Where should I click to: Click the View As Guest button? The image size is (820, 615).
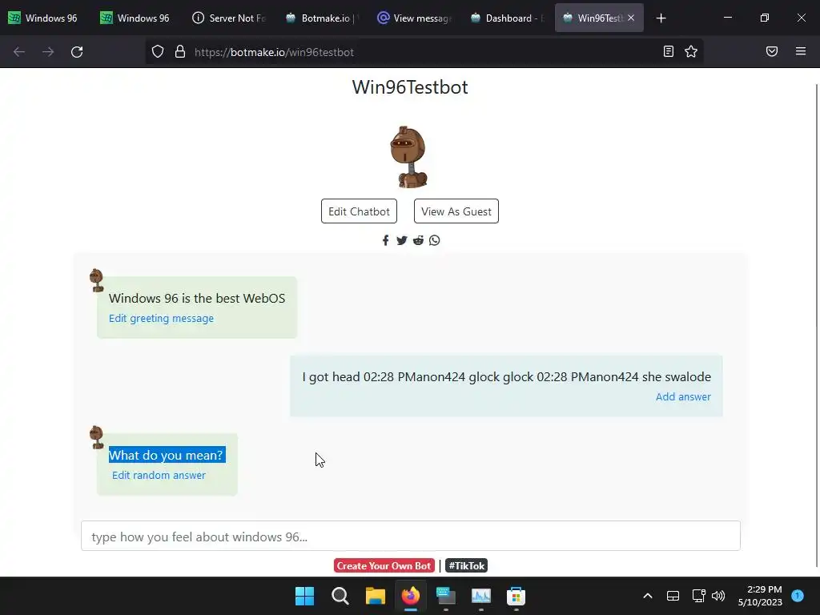click(x=456, y=211)
